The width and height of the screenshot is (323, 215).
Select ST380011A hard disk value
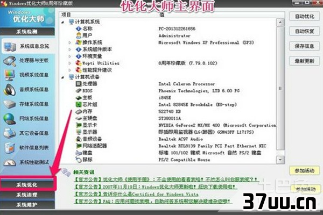click(170, 118)
